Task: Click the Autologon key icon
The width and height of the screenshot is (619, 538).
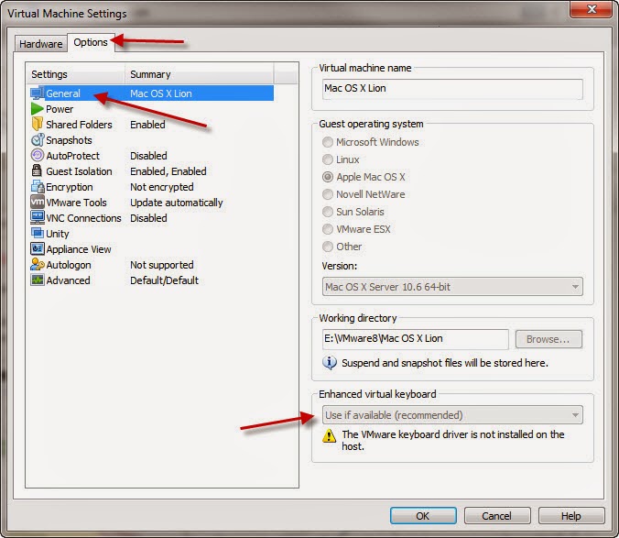Action: coord(38,264)
